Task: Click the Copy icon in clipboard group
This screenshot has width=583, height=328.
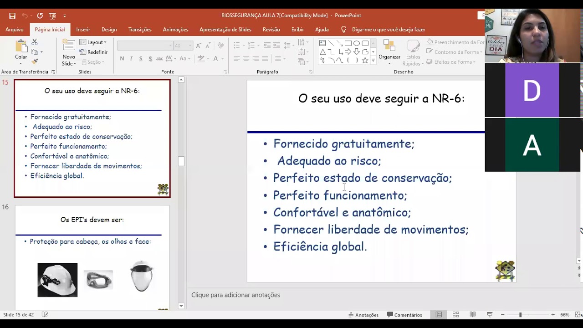Action: 35,52
